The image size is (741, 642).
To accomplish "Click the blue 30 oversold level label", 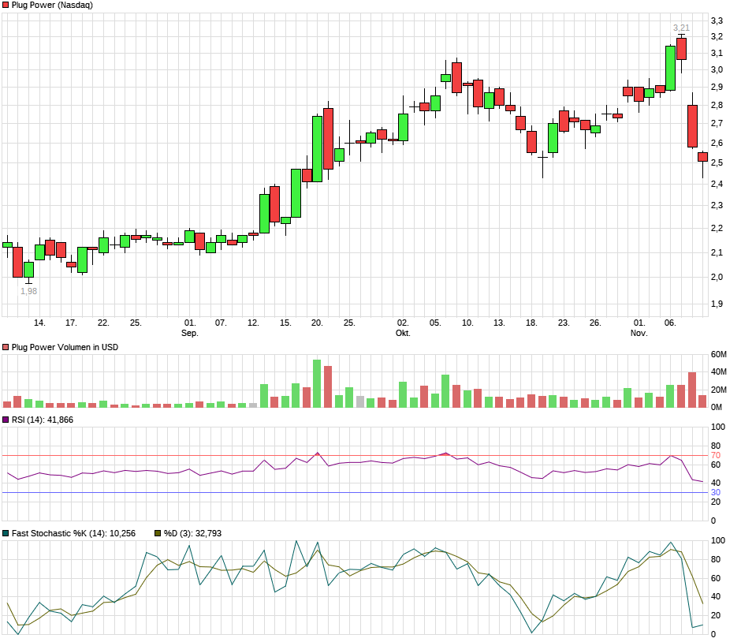I will [716, 492].
